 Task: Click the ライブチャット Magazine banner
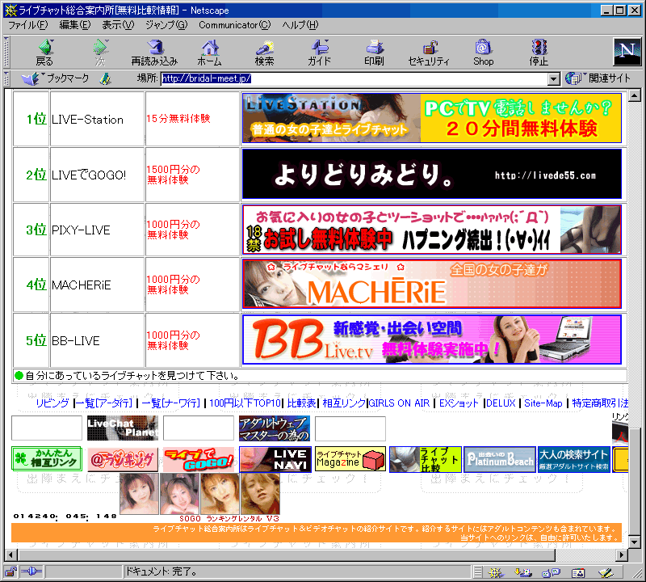point(350,458)
